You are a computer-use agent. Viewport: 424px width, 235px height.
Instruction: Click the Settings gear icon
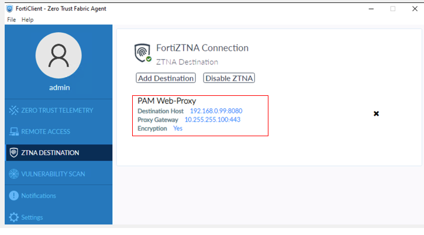(x=13, y=217)
